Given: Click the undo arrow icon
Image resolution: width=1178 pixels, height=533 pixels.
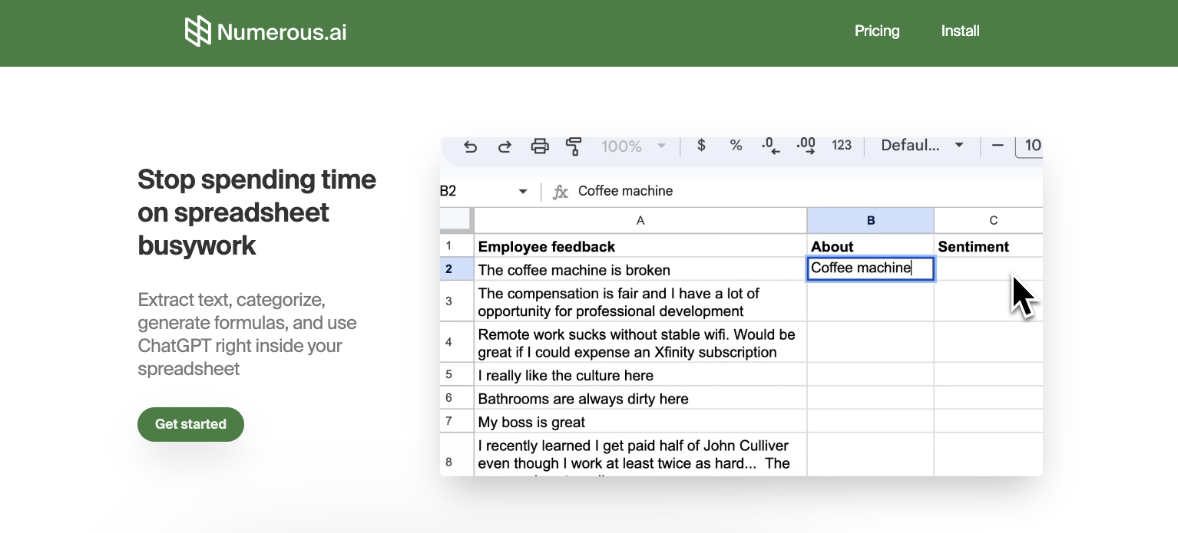Looking at the screenshot, I should pyautogui.click(x=471, y=146).
